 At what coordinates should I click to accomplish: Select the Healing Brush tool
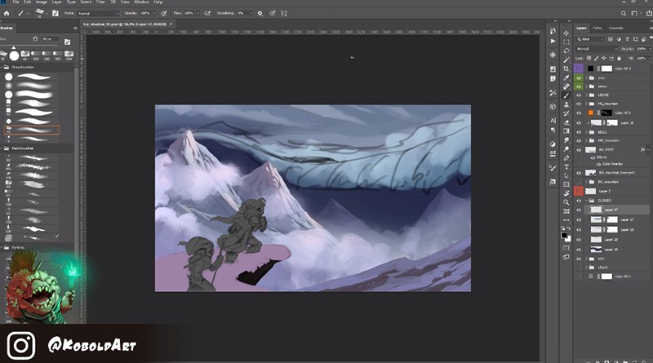(566, 86)
